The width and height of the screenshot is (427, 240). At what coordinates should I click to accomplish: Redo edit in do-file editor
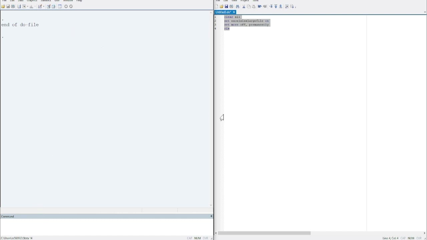point(265,6)
